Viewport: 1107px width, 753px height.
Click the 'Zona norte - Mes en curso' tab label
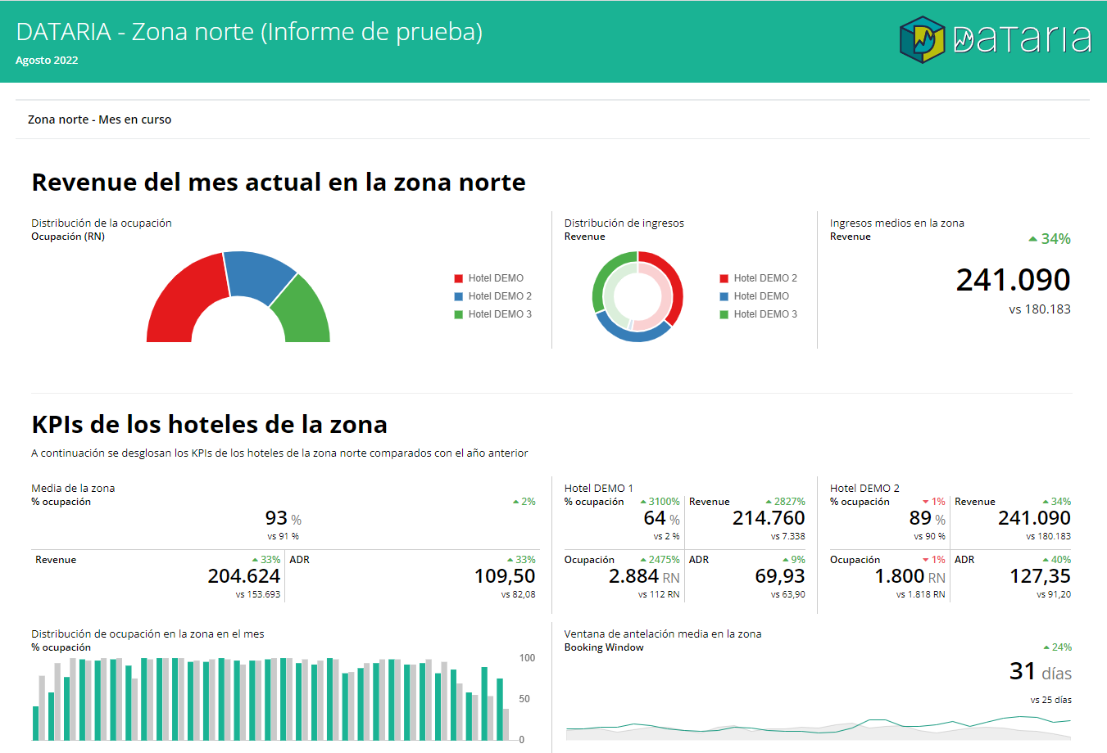pos(99,119)
